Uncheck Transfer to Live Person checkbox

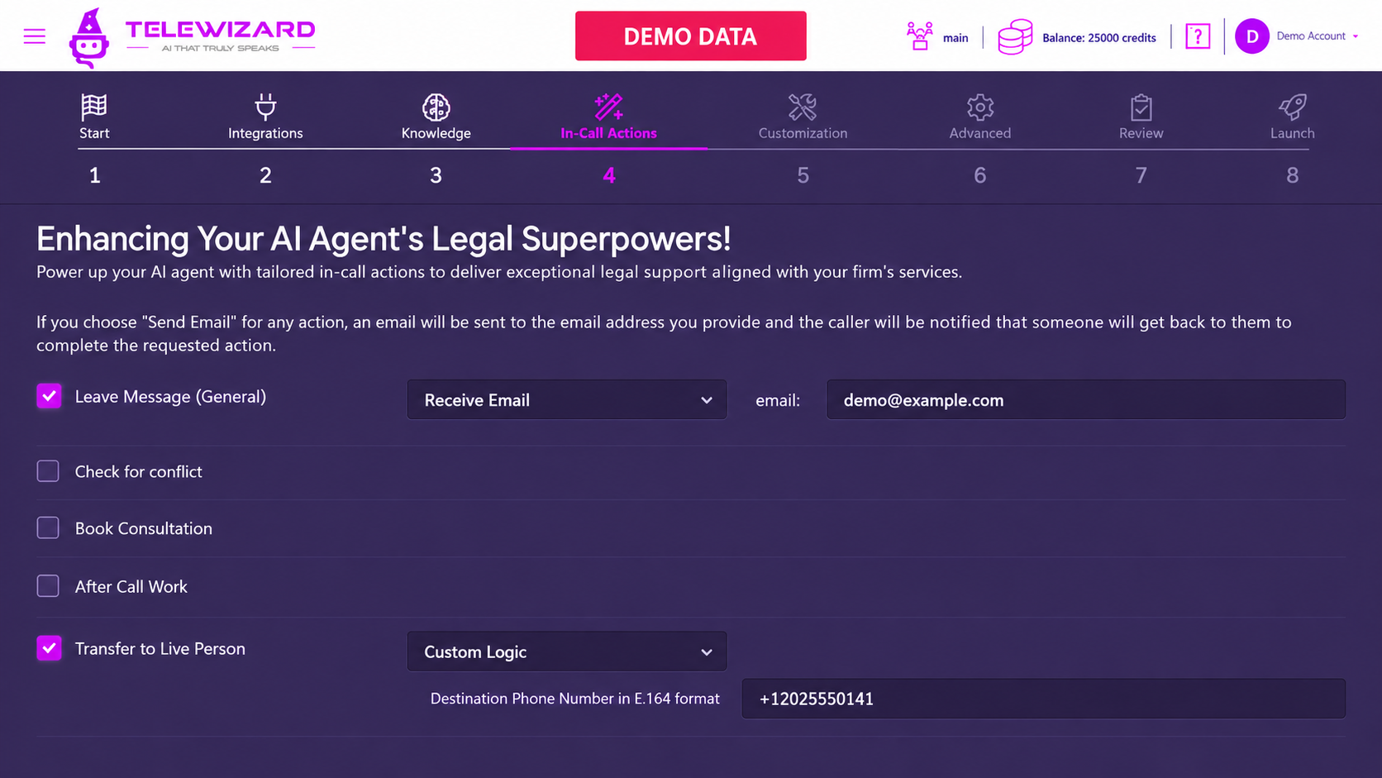coord(49,648)
